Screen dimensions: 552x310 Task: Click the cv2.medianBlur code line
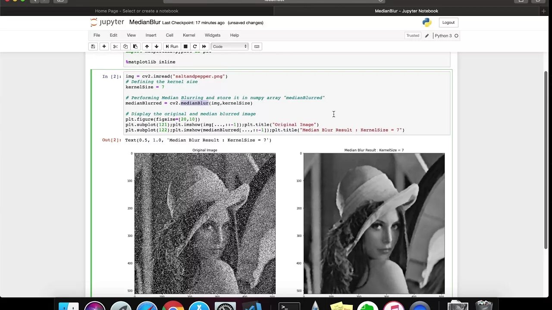click(x=189, y=103)
